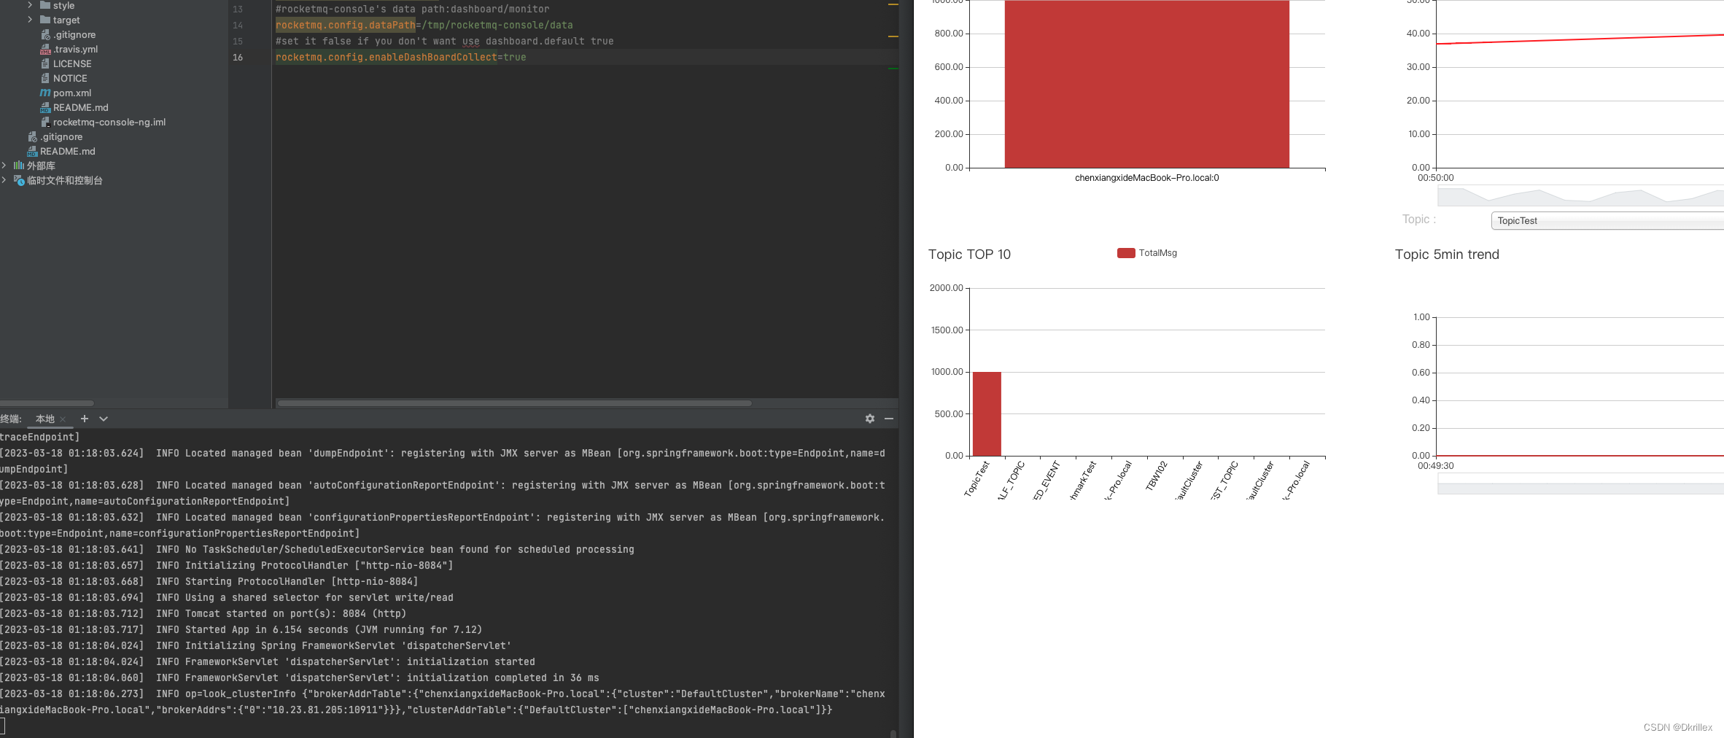Click the style folder icon
This screenshot has width=1724, height=738.
pos(45,5)
